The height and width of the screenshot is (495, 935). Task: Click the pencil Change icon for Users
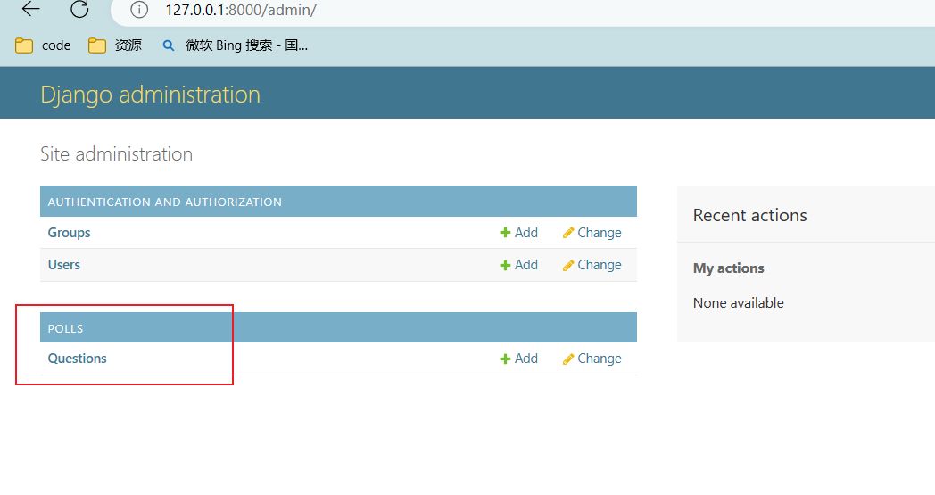(568, 265)
